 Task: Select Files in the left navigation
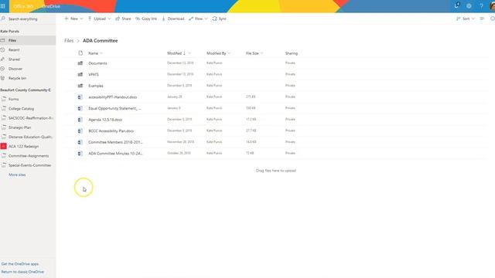28,40
